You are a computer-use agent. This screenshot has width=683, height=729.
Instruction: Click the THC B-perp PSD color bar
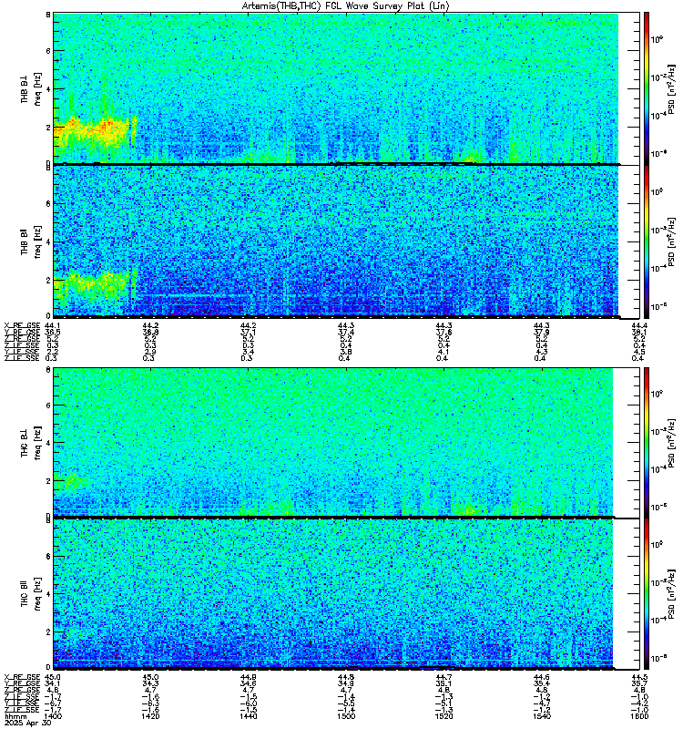point(647,442)
